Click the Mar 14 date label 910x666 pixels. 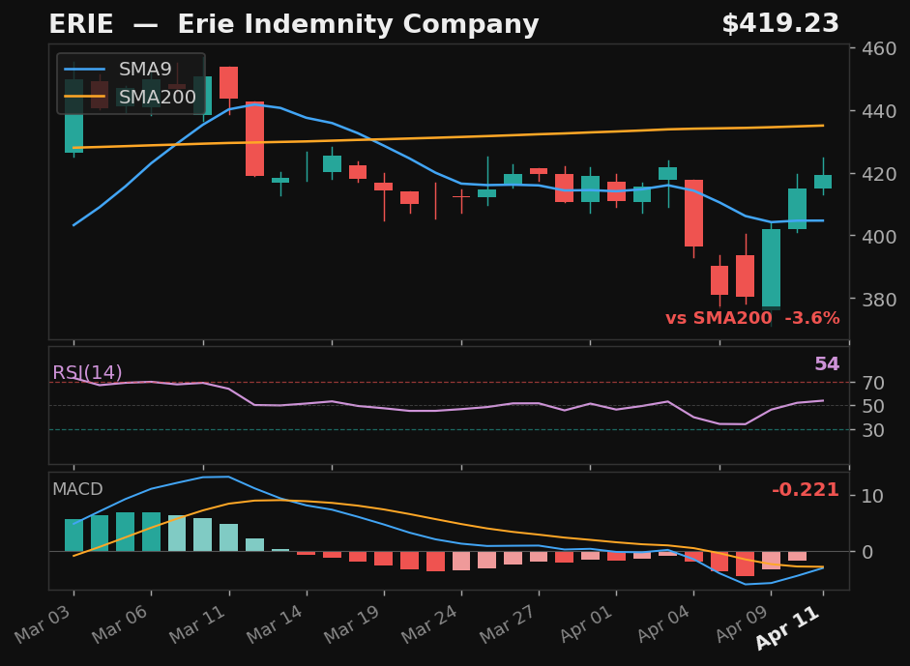click(x=276, y=623)
